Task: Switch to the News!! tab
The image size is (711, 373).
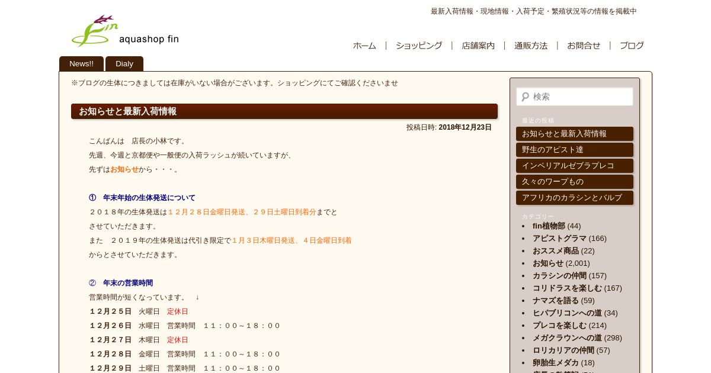Action: (81, 64)
